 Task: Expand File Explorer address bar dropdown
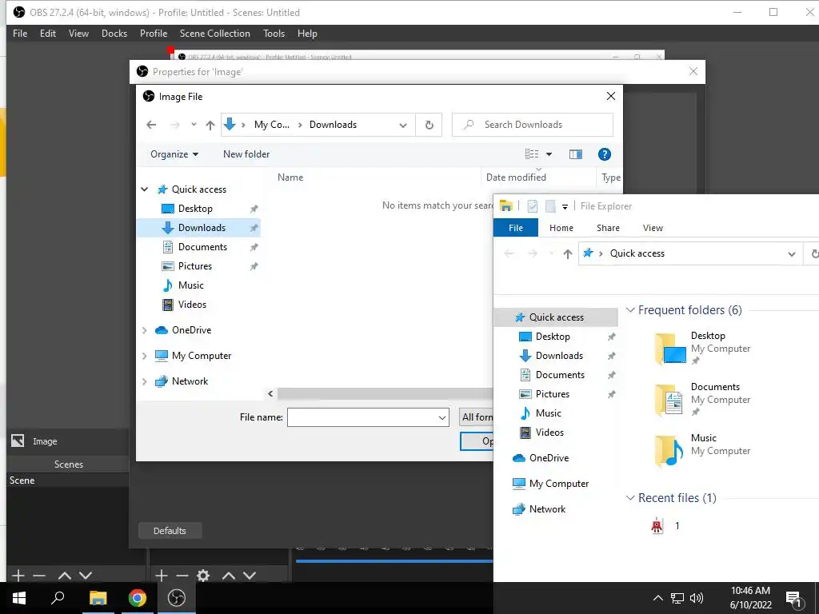point(791,254)
